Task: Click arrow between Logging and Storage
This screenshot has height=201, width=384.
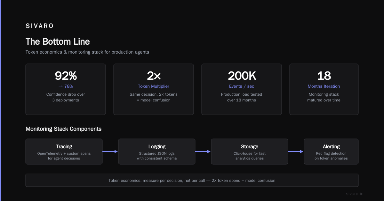Action: pos(203,152)
